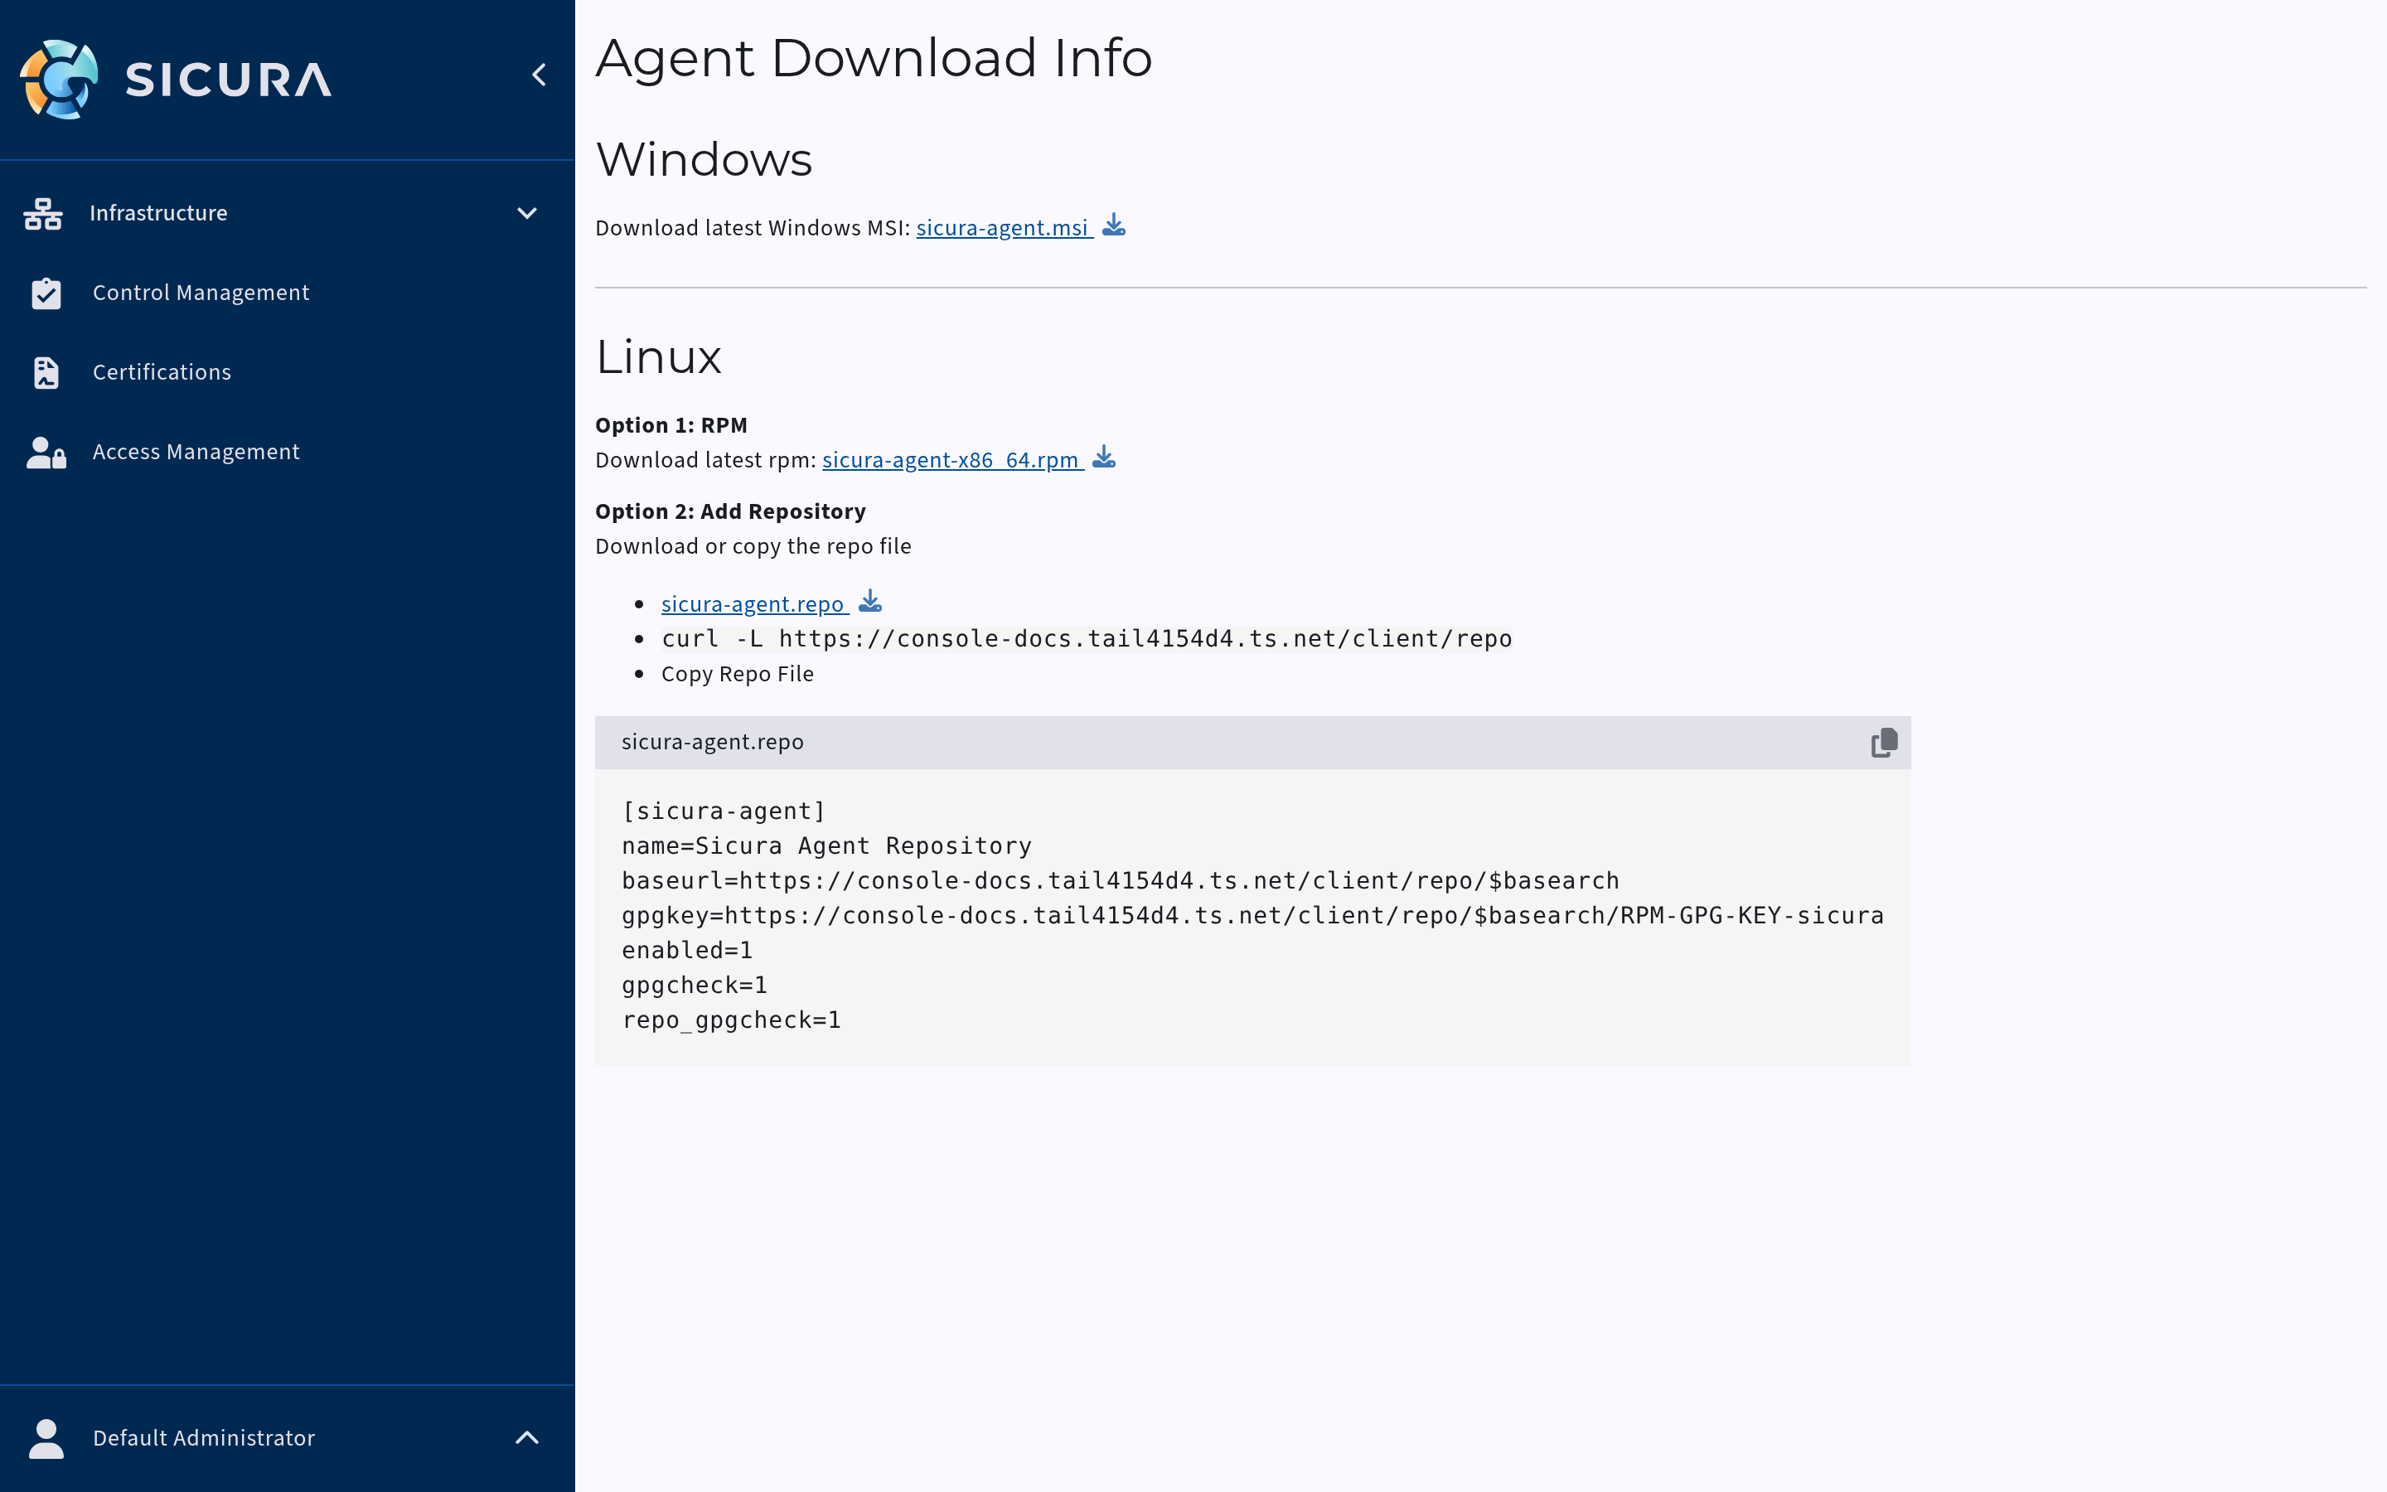Click 'Download or copy the repo file' text
Screen dimensions: 2387x1492
click(x=753, y=547)
